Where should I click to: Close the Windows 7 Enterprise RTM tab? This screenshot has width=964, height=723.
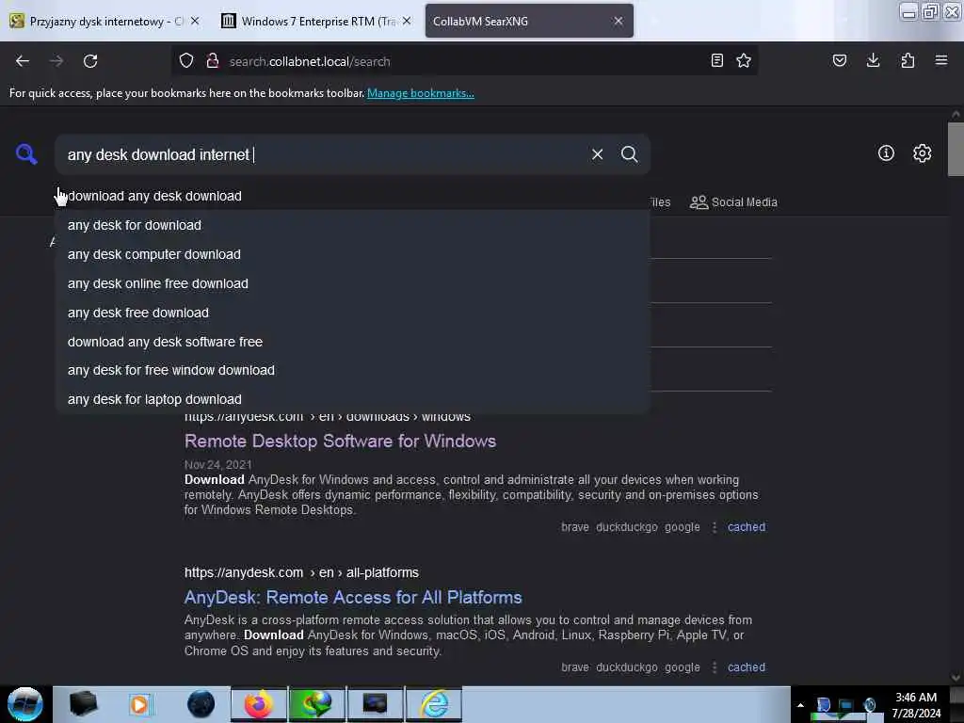click(x=407, y=21)
